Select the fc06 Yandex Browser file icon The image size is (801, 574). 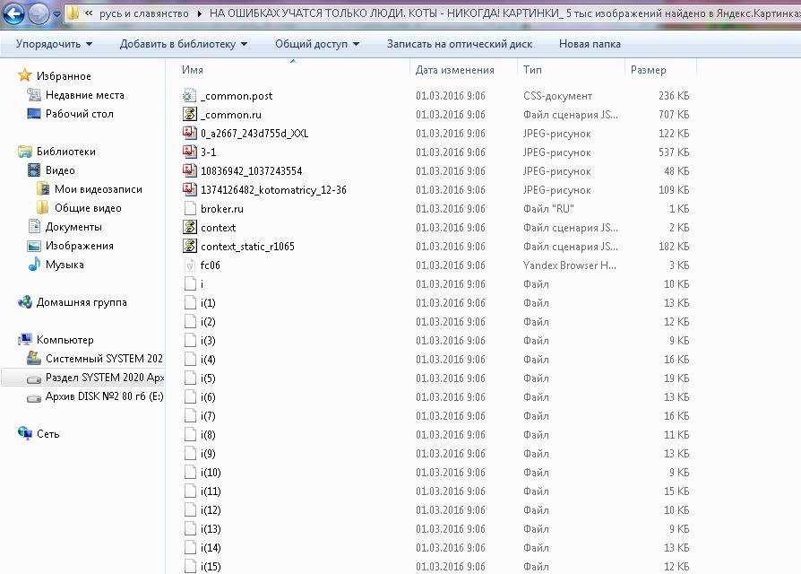pos(190,265)
